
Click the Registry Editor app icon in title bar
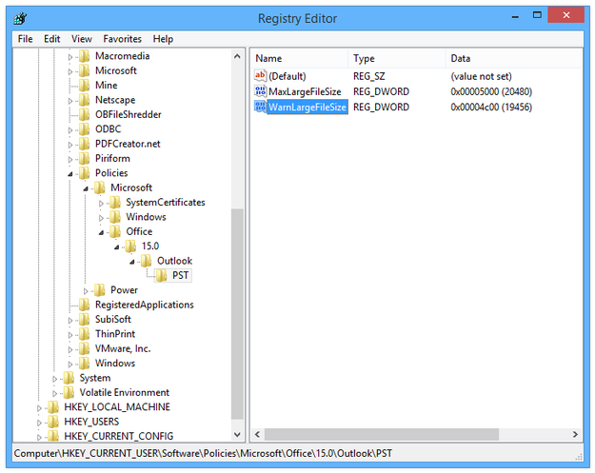tap(20, 18)
